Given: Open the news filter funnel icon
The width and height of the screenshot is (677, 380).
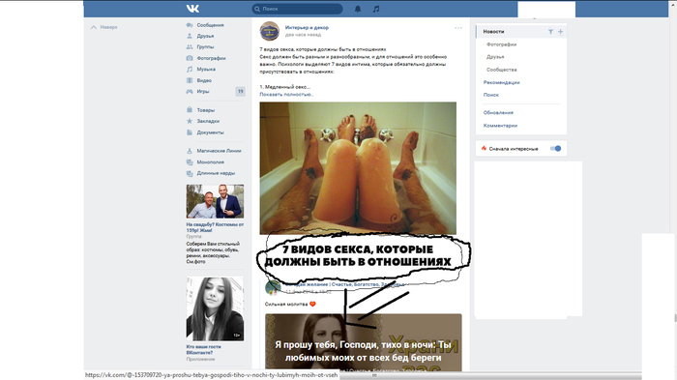Looking at the screenshot, I should tap(550, 32).
